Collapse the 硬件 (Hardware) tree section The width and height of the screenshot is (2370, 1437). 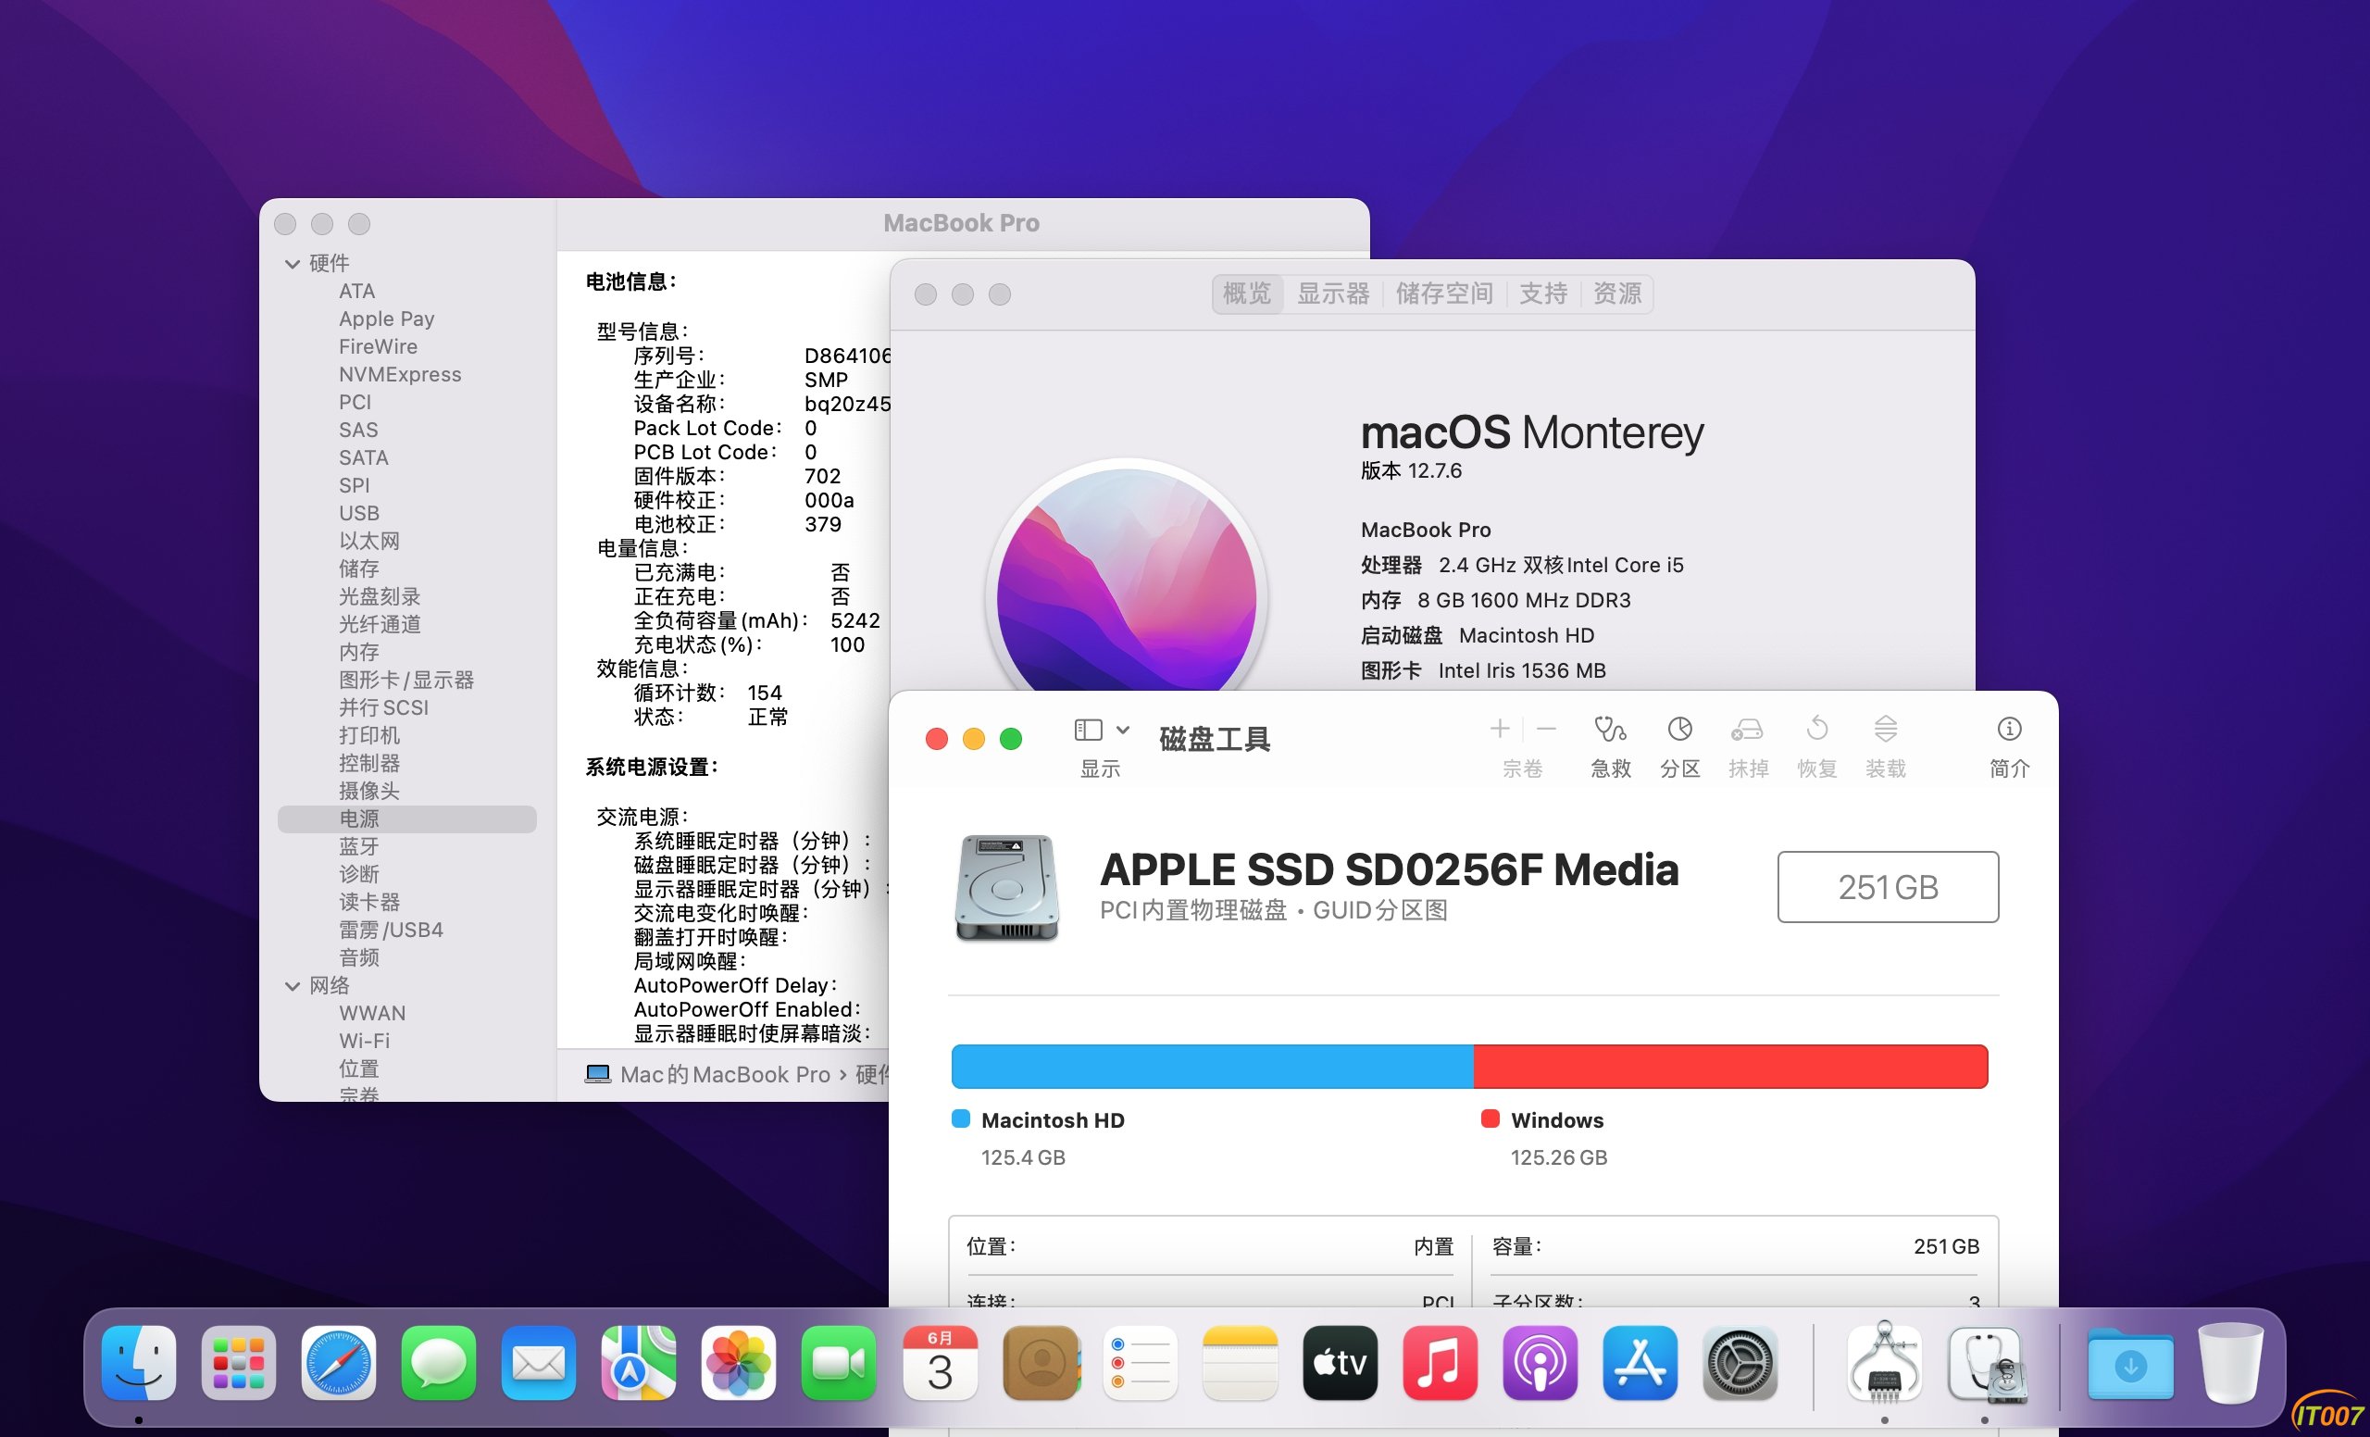click(293, 264)
